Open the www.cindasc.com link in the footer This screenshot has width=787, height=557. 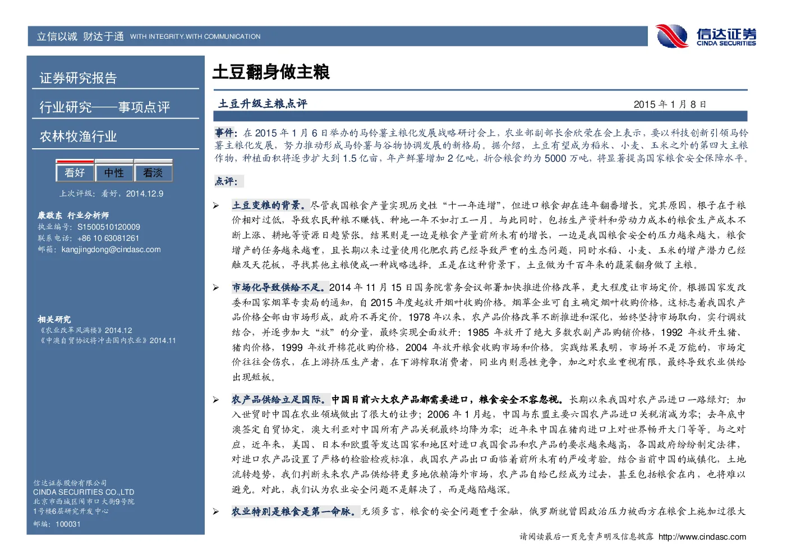(x=702, y=537)
